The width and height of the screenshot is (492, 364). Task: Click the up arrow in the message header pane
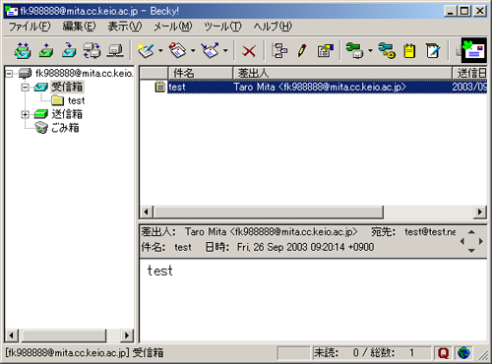click(x=471, y=232)
